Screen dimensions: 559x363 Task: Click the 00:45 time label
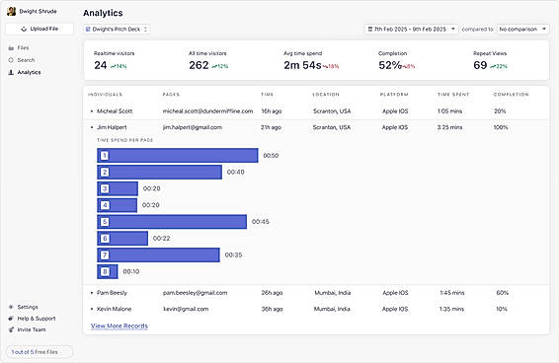tap(261, 222)
